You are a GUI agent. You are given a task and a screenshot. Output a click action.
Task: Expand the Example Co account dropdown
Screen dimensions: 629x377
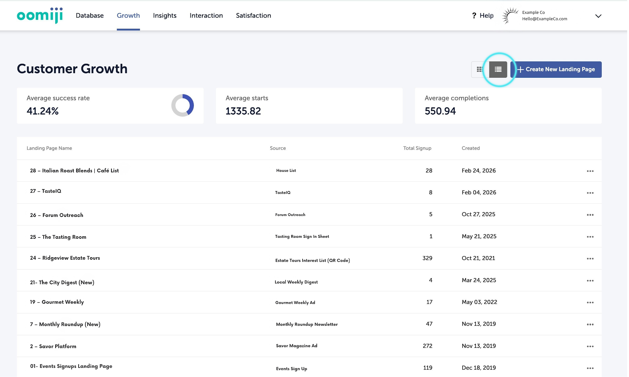coord(598,16)
